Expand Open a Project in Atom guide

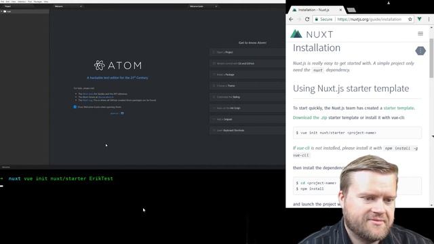click(248, 52)
